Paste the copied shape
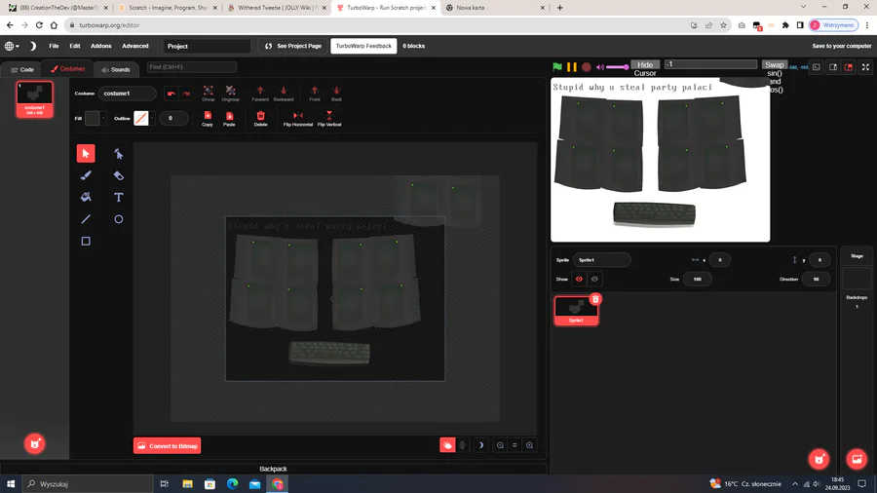877x493 pixels. coord(229,119)
